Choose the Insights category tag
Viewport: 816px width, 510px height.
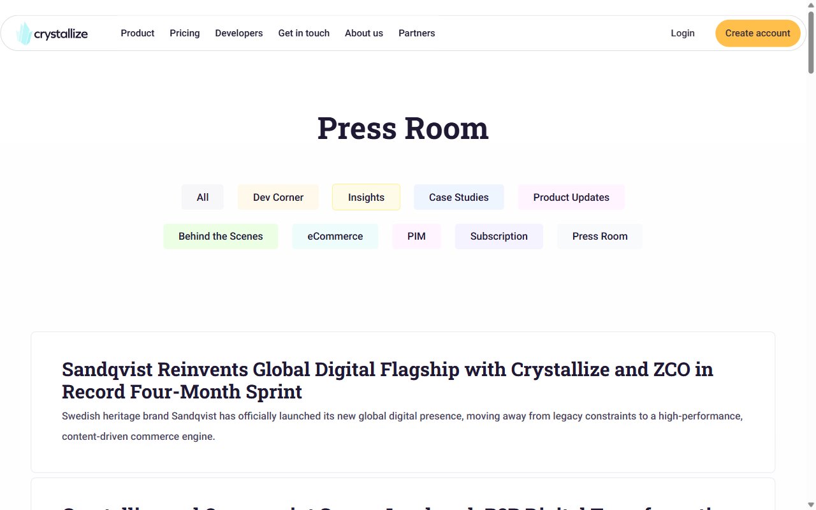coord(366,197)
